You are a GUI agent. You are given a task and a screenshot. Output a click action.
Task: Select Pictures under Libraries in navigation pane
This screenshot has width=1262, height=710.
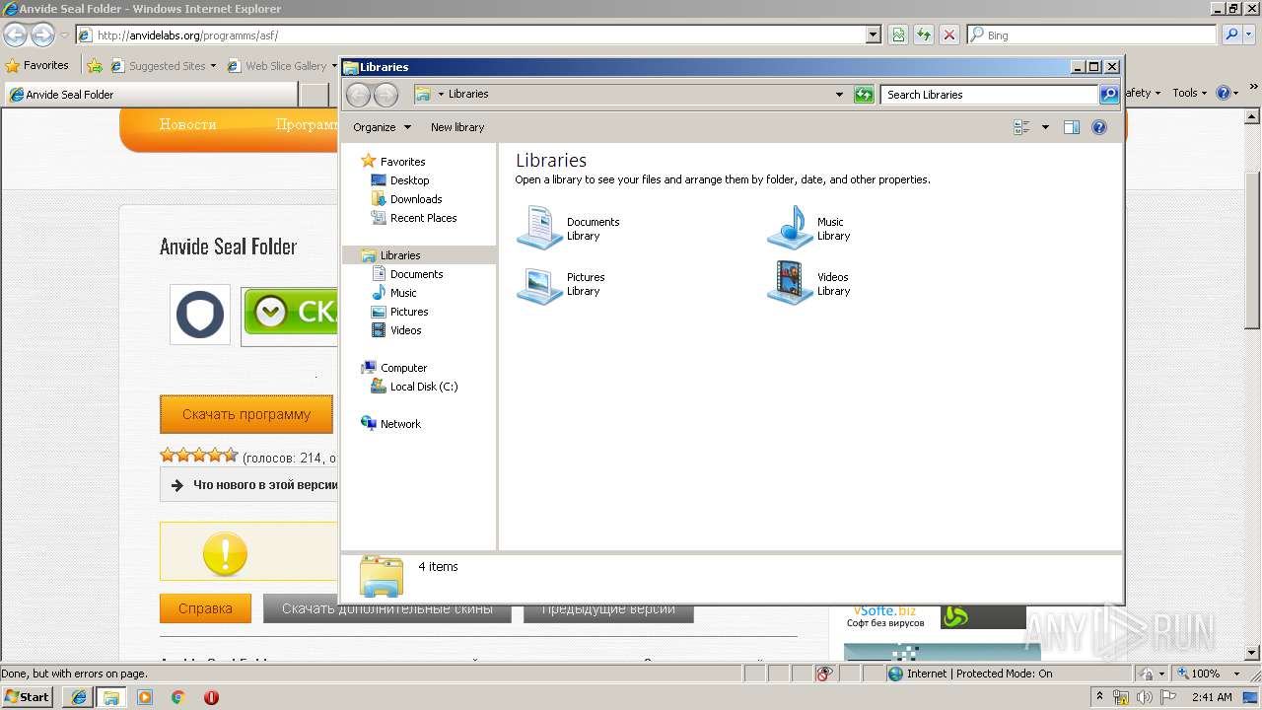[x=409, y=312]
